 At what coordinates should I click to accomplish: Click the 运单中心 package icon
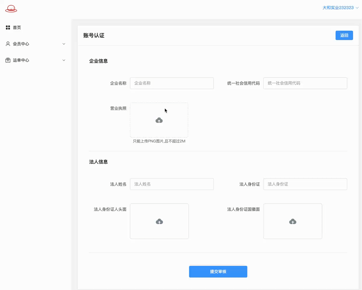(x=8, y=60)
